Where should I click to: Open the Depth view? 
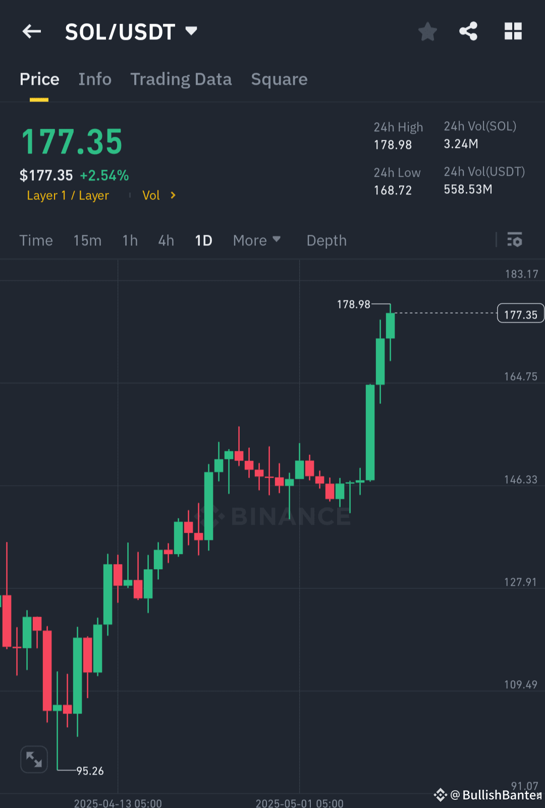point(326,240)
